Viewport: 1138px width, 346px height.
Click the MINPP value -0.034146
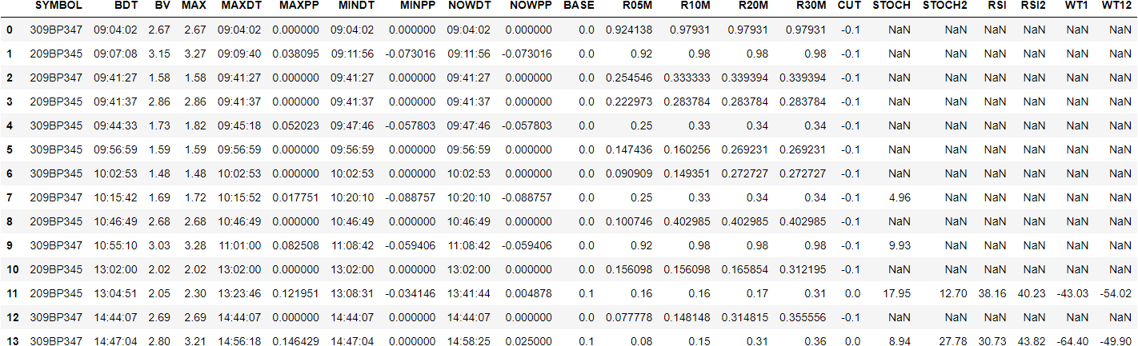(x=411, y=293)
